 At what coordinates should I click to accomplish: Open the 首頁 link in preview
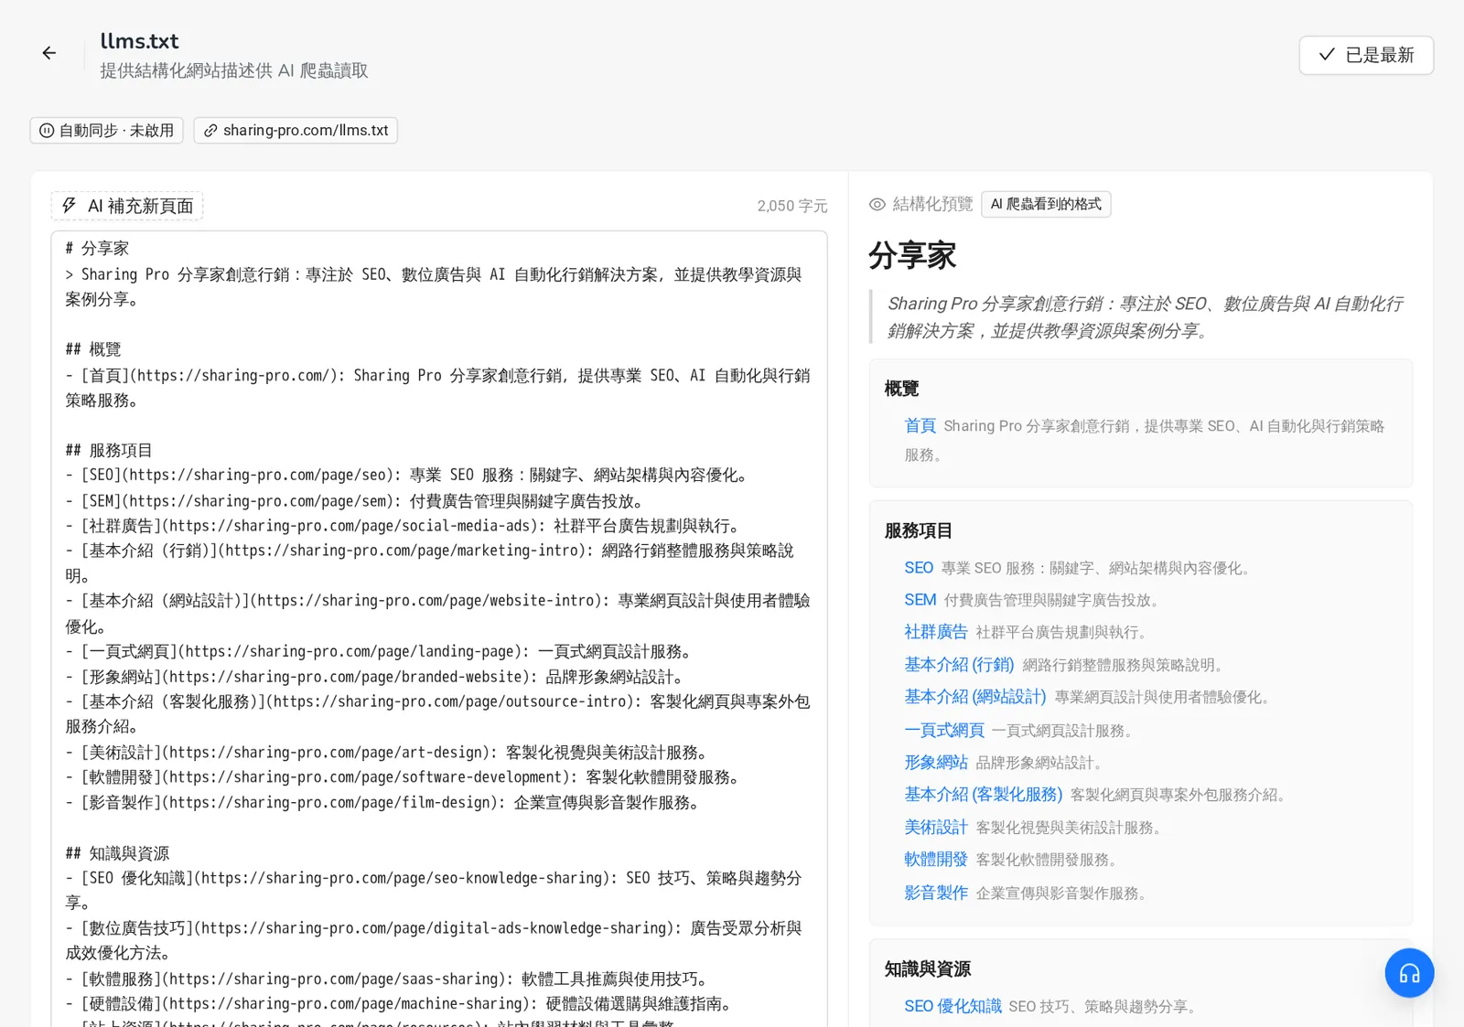pos(920,426)
